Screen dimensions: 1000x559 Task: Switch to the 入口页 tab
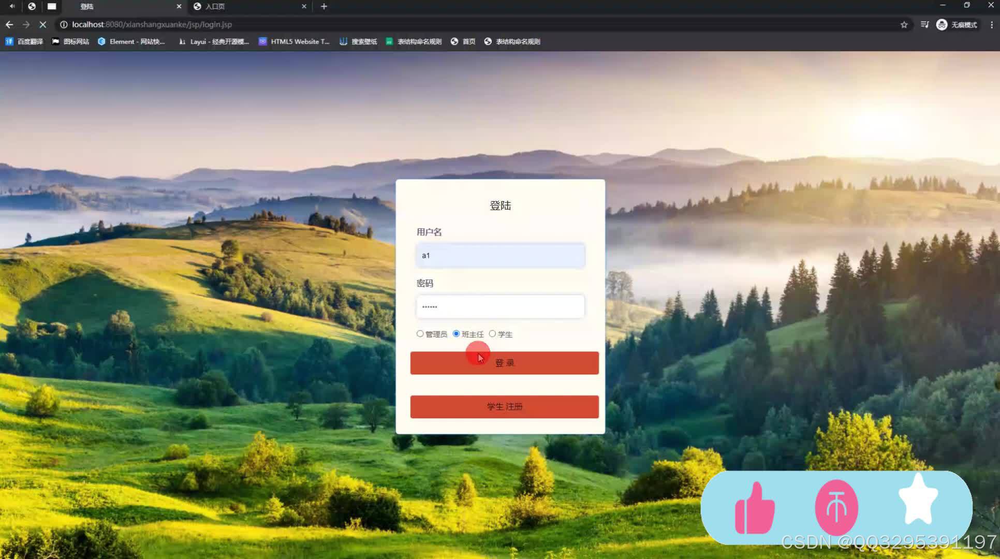pos(250,6)
